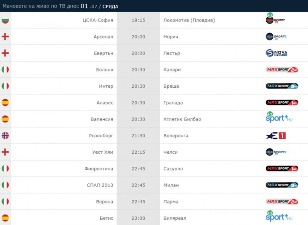Click the 23:00 time for Бетис–Виляреал
Viewport: 308px width, 225px height.
pos(138,218)
